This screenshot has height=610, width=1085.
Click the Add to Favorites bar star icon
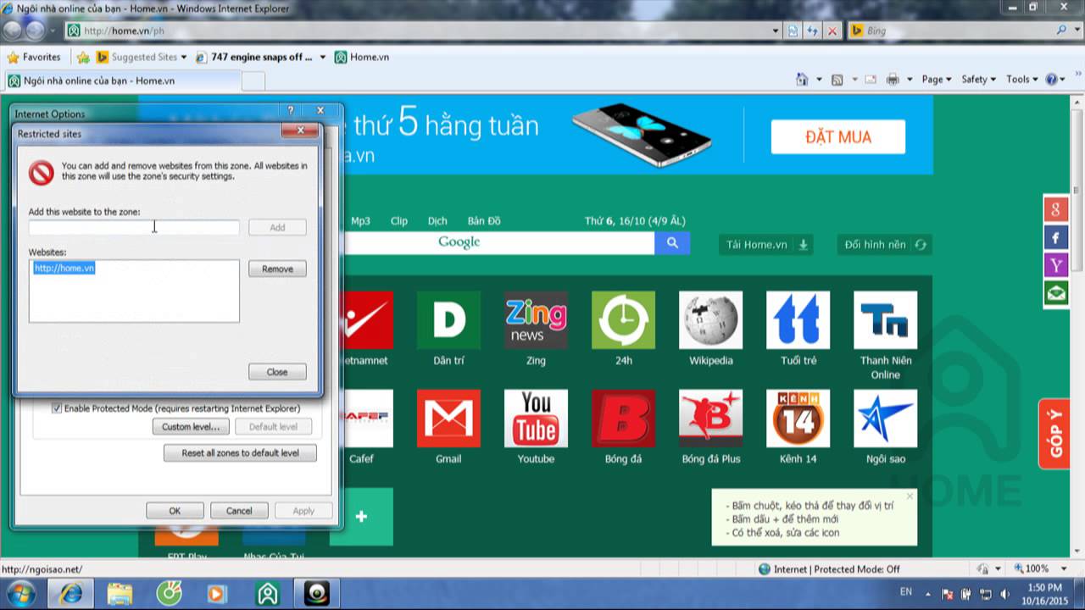[83, 57]
